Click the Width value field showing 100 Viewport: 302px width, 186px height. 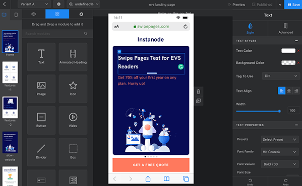(x=293, y=111)
